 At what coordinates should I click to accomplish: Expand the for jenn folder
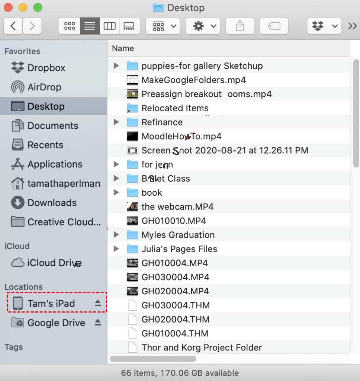pyautogui.click(x=116, y=164)
